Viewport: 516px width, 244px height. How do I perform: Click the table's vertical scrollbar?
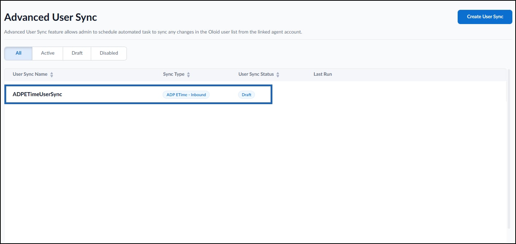click(x=509, y=149)
